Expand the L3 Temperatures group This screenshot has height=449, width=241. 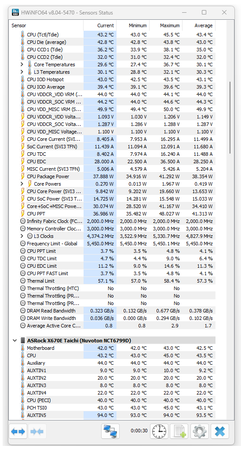(x=22, y=72)
